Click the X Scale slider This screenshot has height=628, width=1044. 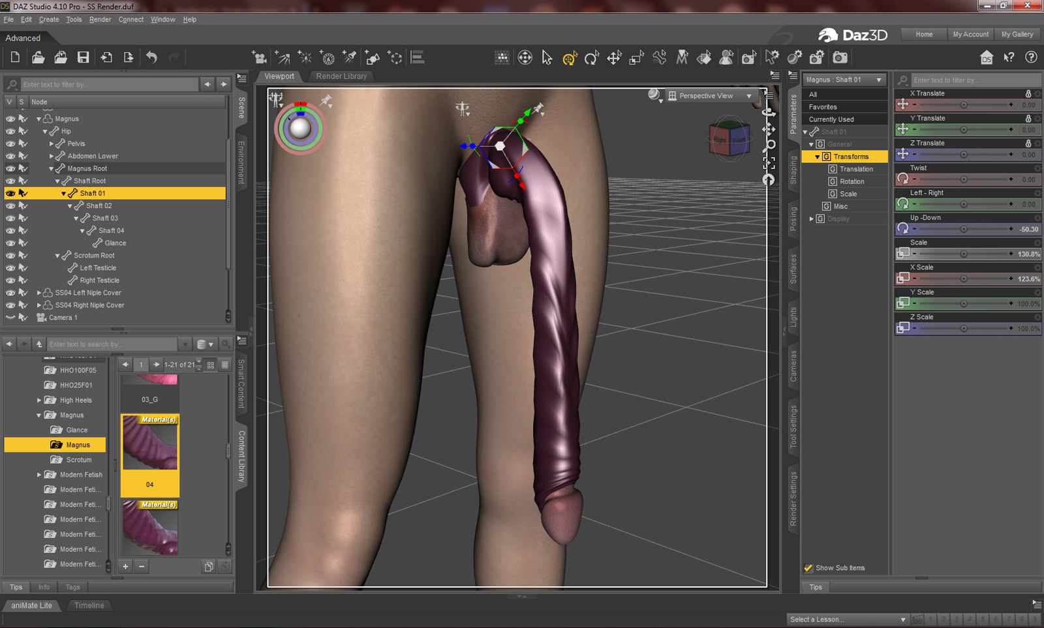point(963,279)
